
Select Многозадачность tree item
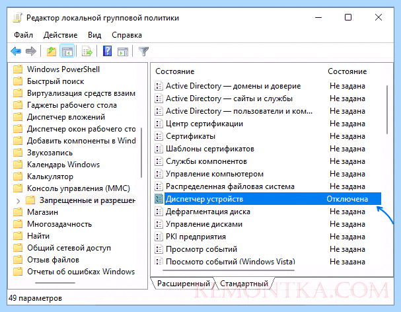(59, 224)
